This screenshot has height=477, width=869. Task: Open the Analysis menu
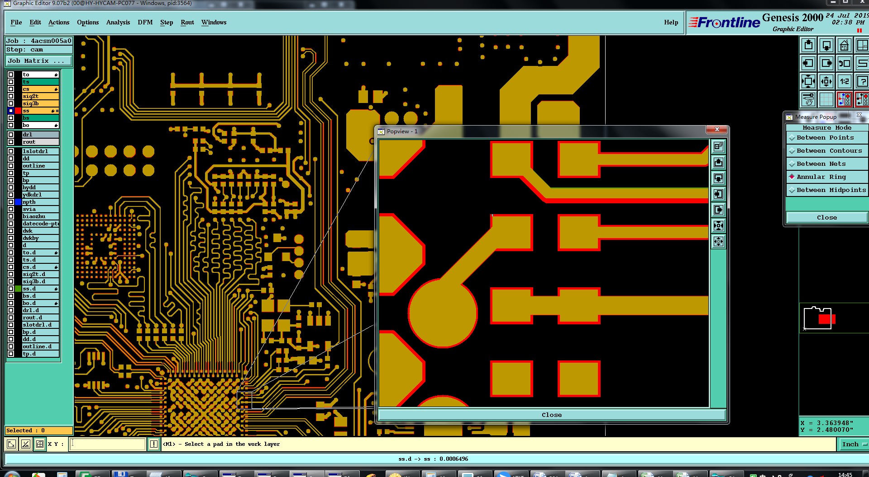(x=118, y=22)
